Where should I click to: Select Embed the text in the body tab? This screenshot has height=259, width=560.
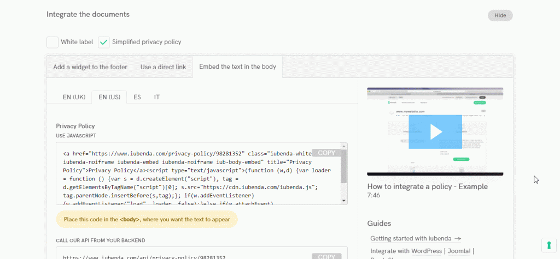tap(237, 67)
